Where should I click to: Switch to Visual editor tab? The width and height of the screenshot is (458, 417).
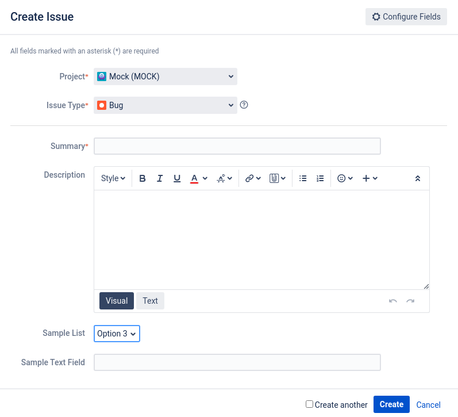coord(117,301)
